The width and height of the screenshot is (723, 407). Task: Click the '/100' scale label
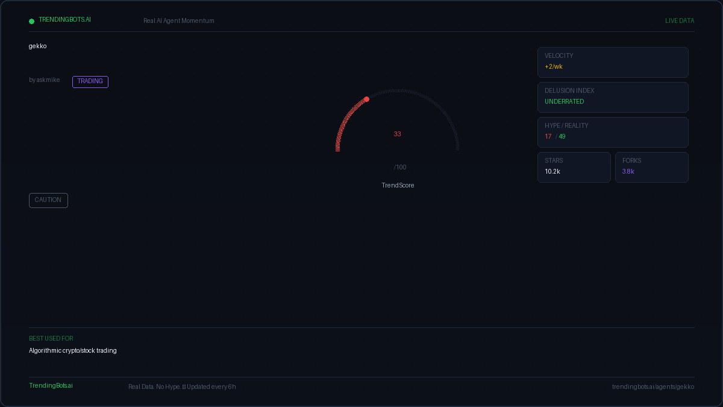click(x=400, y=168)
